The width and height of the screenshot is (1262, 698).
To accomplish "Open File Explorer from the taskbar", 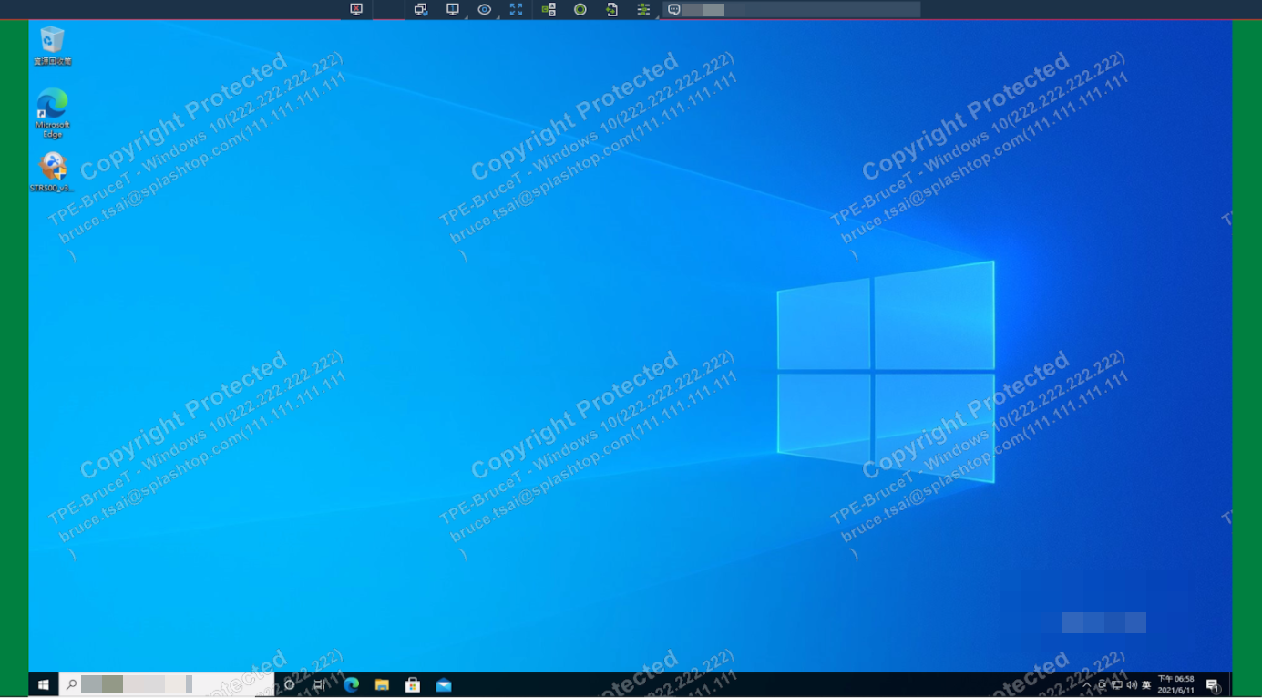I will (x=382, y=685).
